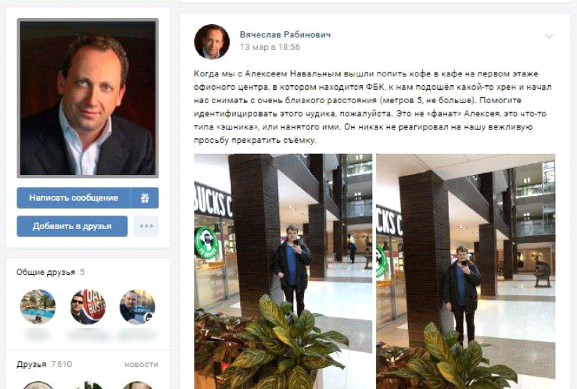
Task: Click the Добавить в друзья button
Action: coord(72,226)
